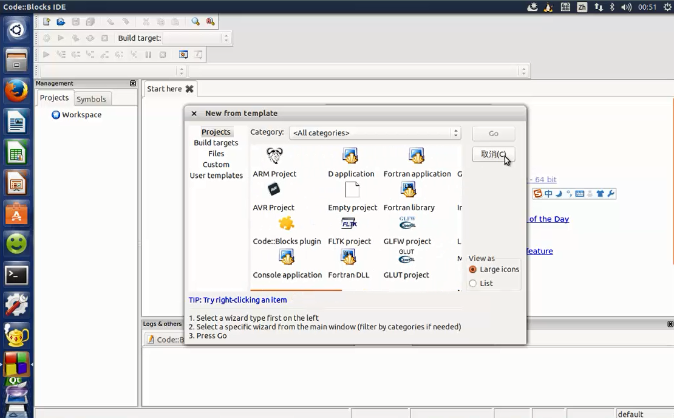Viewport: 674px width, 418px height.
Task: Open LibreOffice Calc from the dock
Action: pos(16,152)
